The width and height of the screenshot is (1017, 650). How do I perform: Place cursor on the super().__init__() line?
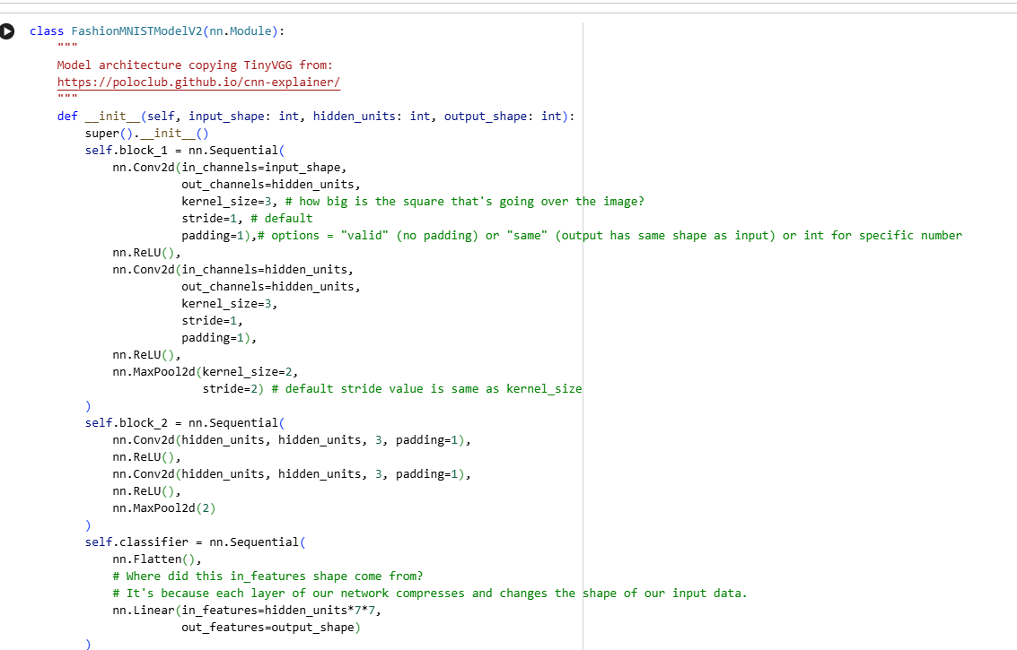[x=146, y=134]
